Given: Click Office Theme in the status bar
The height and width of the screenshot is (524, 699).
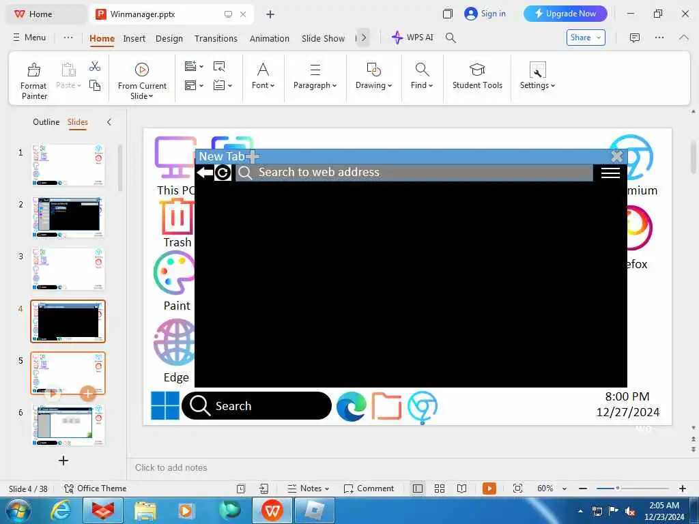Looking at the screenshot, I should click(95, 489).
